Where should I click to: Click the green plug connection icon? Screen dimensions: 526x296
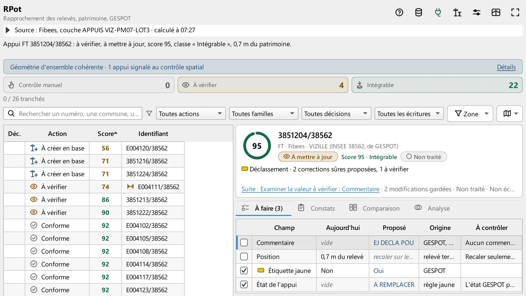[x=438, y=12]
